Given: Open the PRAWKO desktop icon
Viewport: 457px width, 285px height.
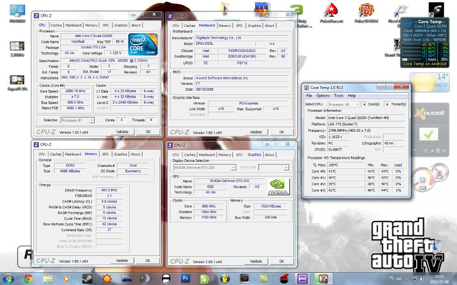Looking at the screenshot, I should (17, 14).
